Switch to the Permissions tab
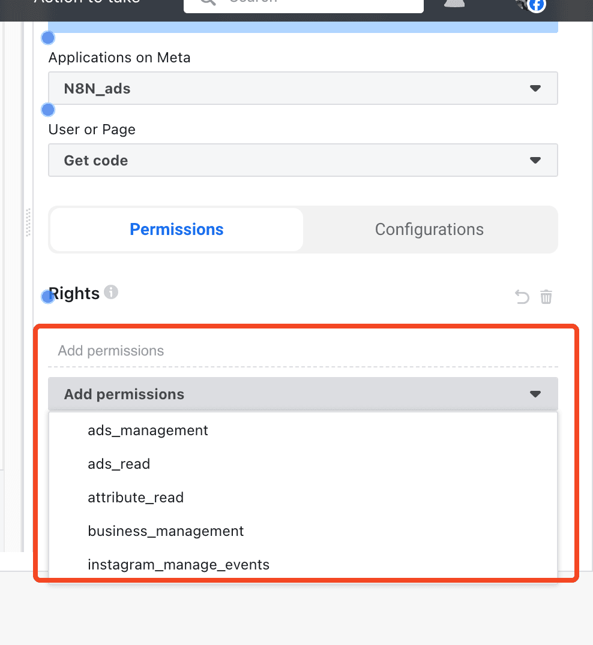Viewport: 593px width, 645px height. pyautogui.click(x=176, y=230)
